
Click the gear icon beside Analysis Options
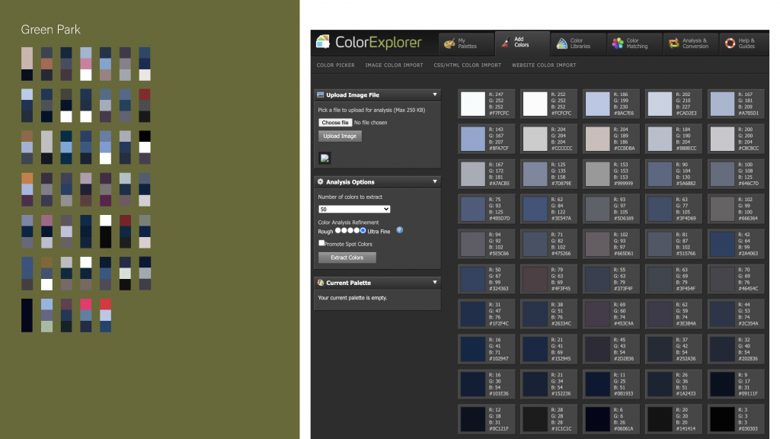click(321, 181)
